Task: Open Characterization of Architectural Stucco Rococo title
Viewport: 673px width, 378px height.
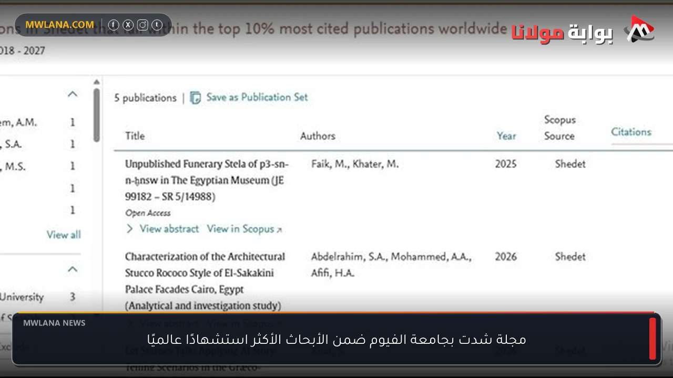Action: click(x=205, y=281)
